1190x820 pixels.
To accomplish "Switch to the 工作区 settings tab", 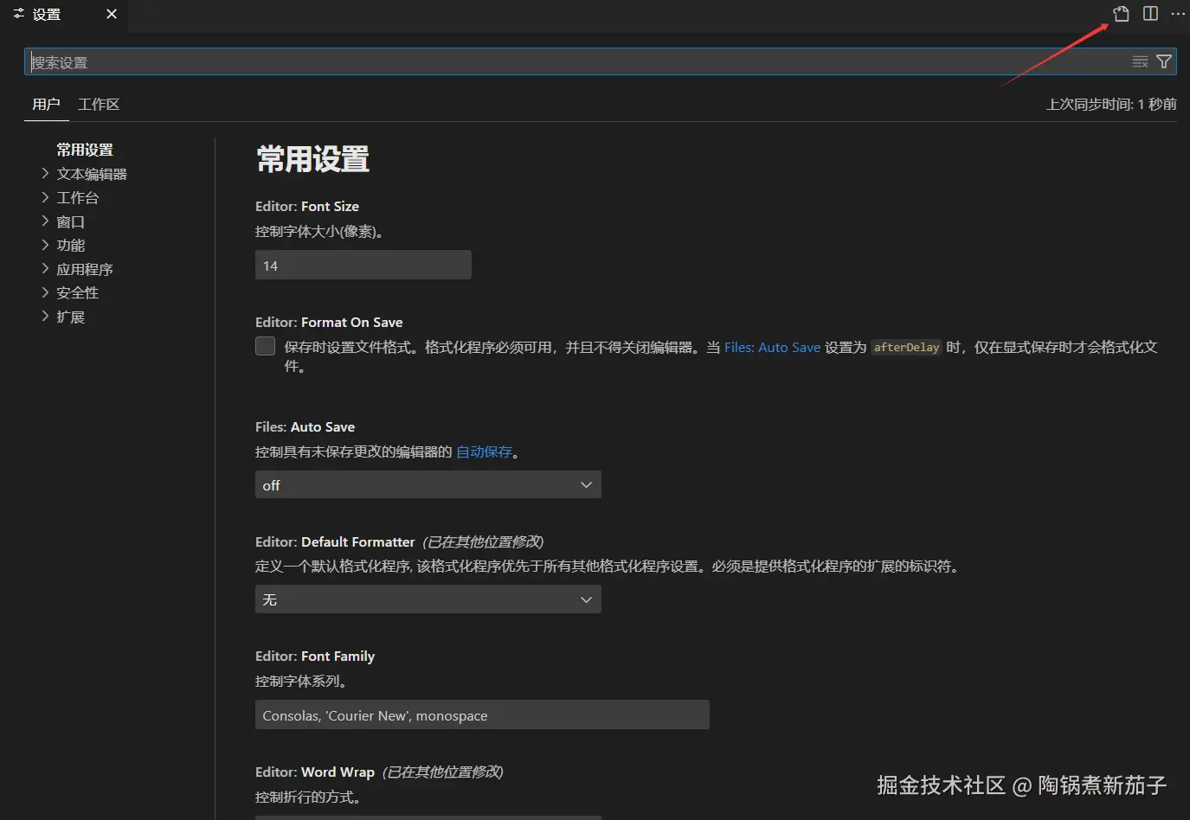I will point(99,104).
